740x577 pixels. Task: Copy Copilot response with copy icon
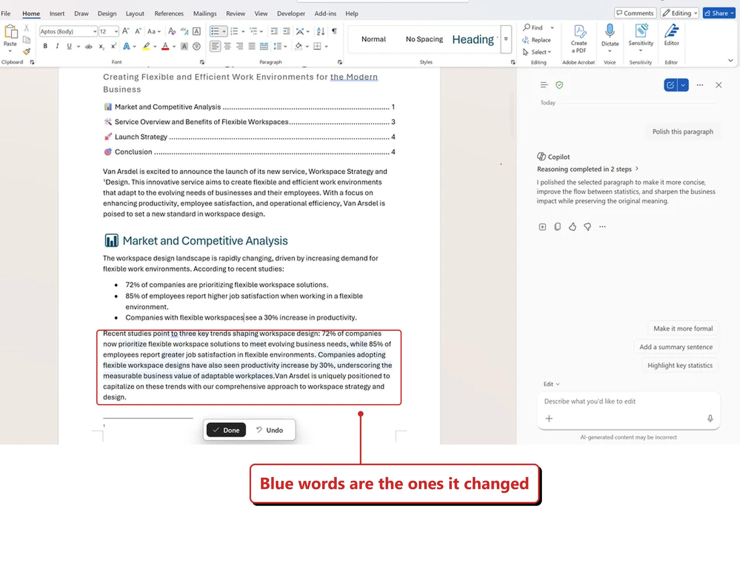point(558,227)
